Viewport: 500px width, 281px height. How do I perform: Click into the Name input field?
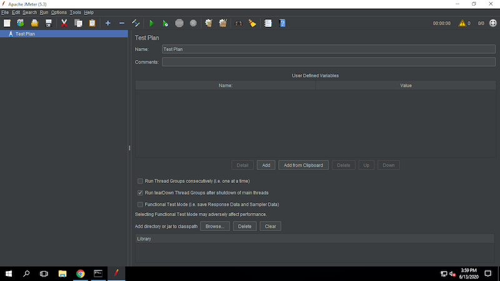pos(329,49)
